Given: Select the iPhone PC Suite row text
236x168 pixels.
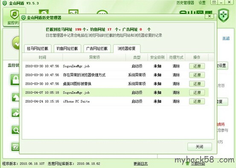Looking at the screenshot, I should click(76, 101).
